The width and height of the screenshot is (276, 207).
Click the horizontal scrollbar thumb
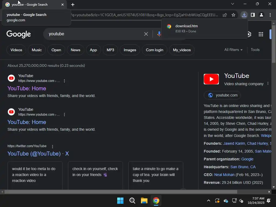point(121,192)
